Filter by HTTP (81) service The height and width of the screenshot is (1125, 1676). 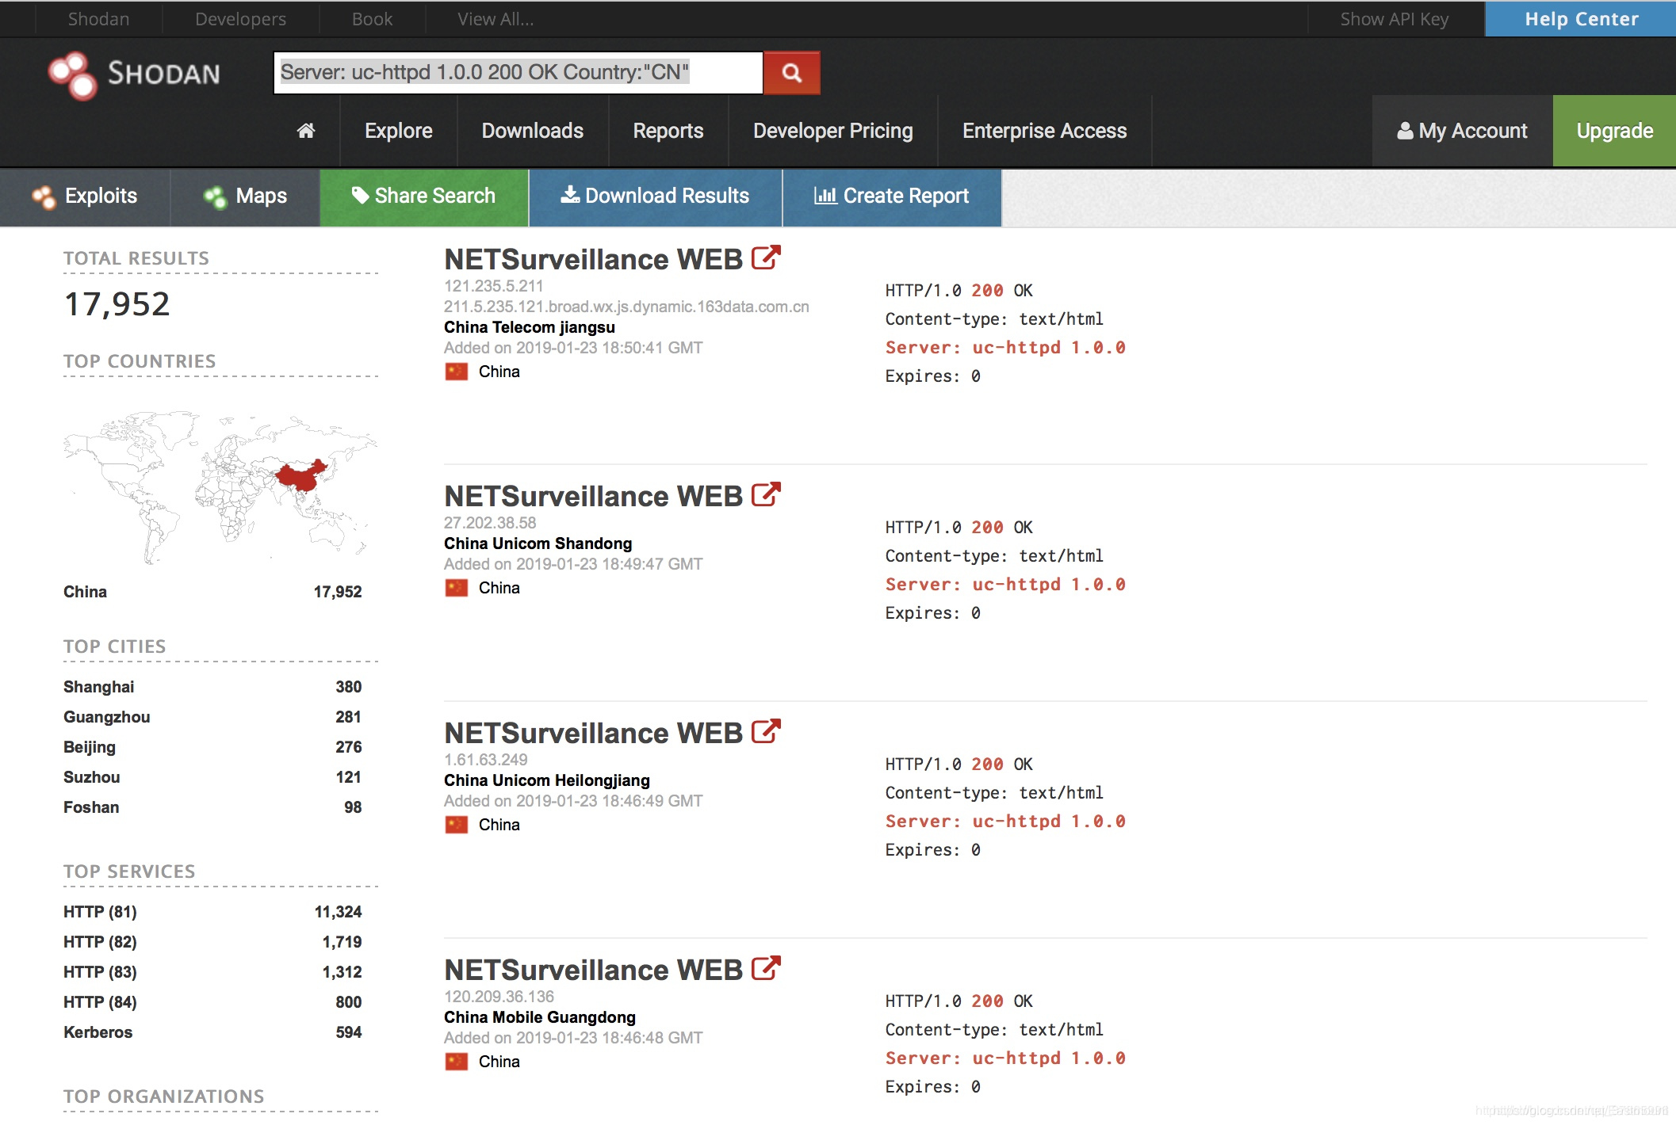[x=100, y=912]
